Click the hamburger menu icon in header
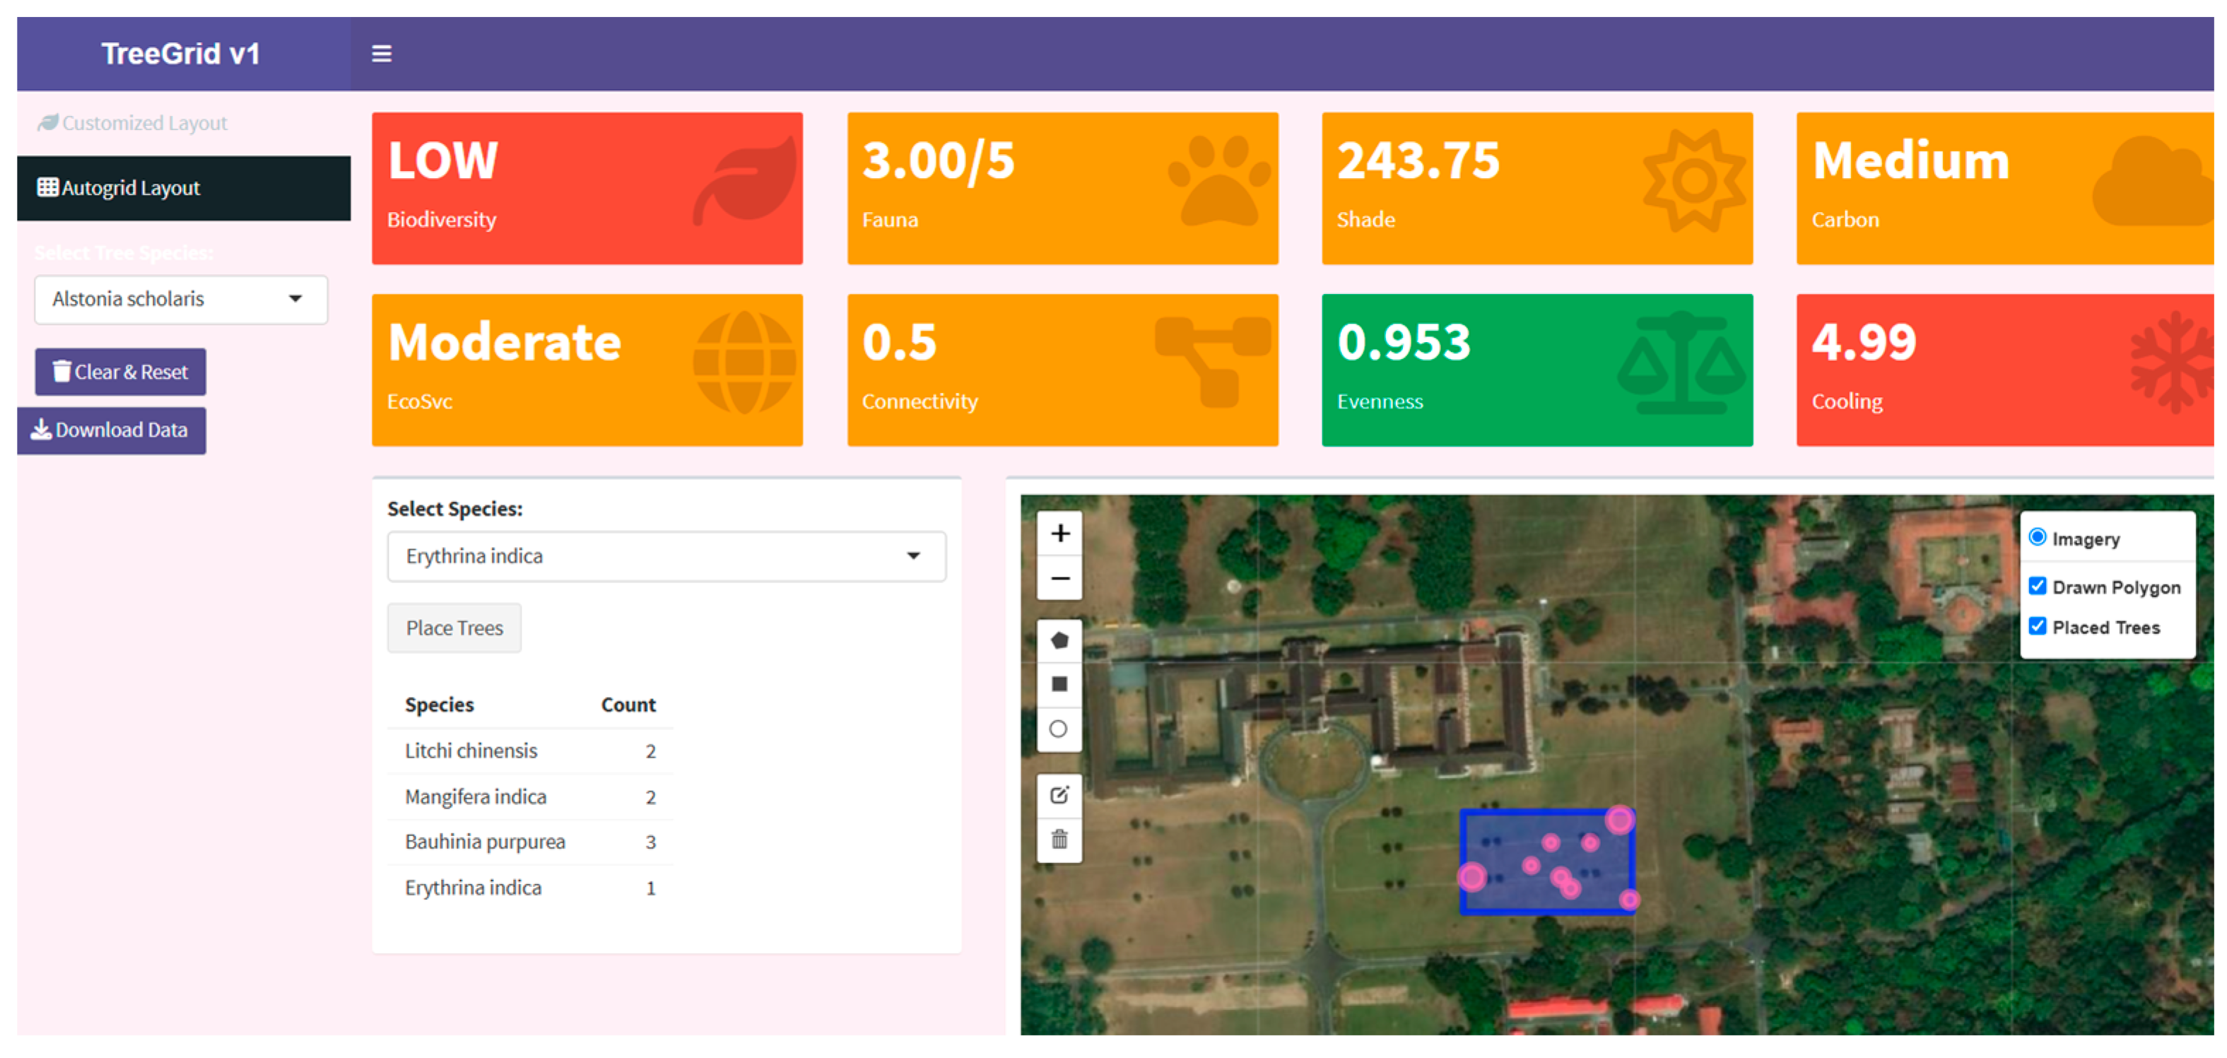The height and width of the screenshot is (1058, 2227). coord(381,54)
